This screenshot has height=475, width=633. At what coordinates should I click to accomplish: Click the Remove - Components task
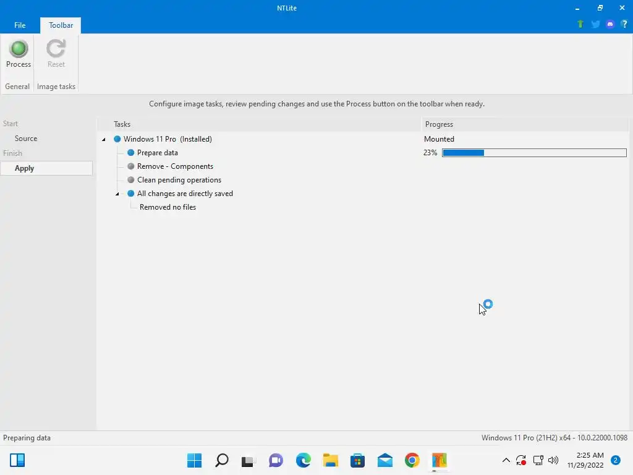(175, 166)
